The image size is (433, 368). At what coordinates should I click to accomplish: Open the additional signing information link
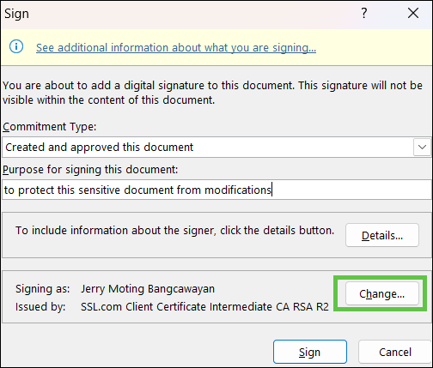pyautogui.click(x=176, y=47)
